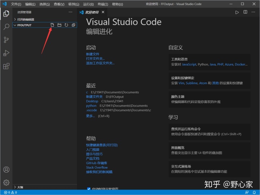Open the 转到(G) menu

[x=74, y=4]
